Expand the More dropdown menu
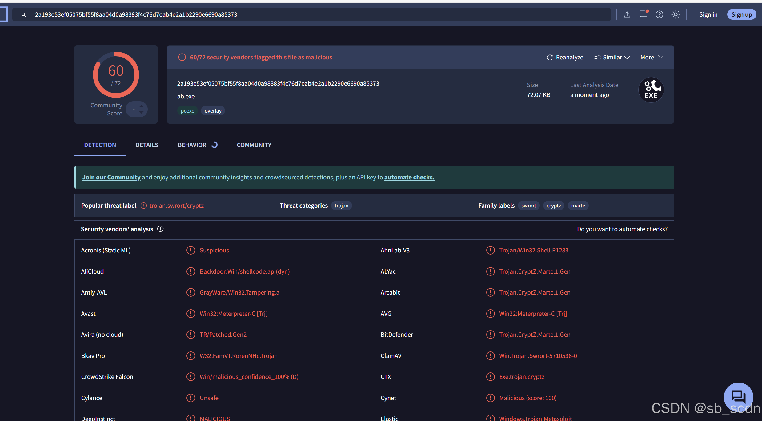Viewport: 762px width, 421px height. (652, 57)
